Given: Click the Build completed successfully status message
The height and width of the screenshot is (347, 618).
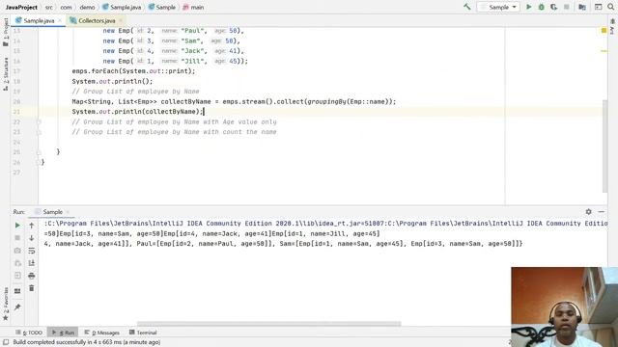Looking at the screenshot, I should pos(86,342).
